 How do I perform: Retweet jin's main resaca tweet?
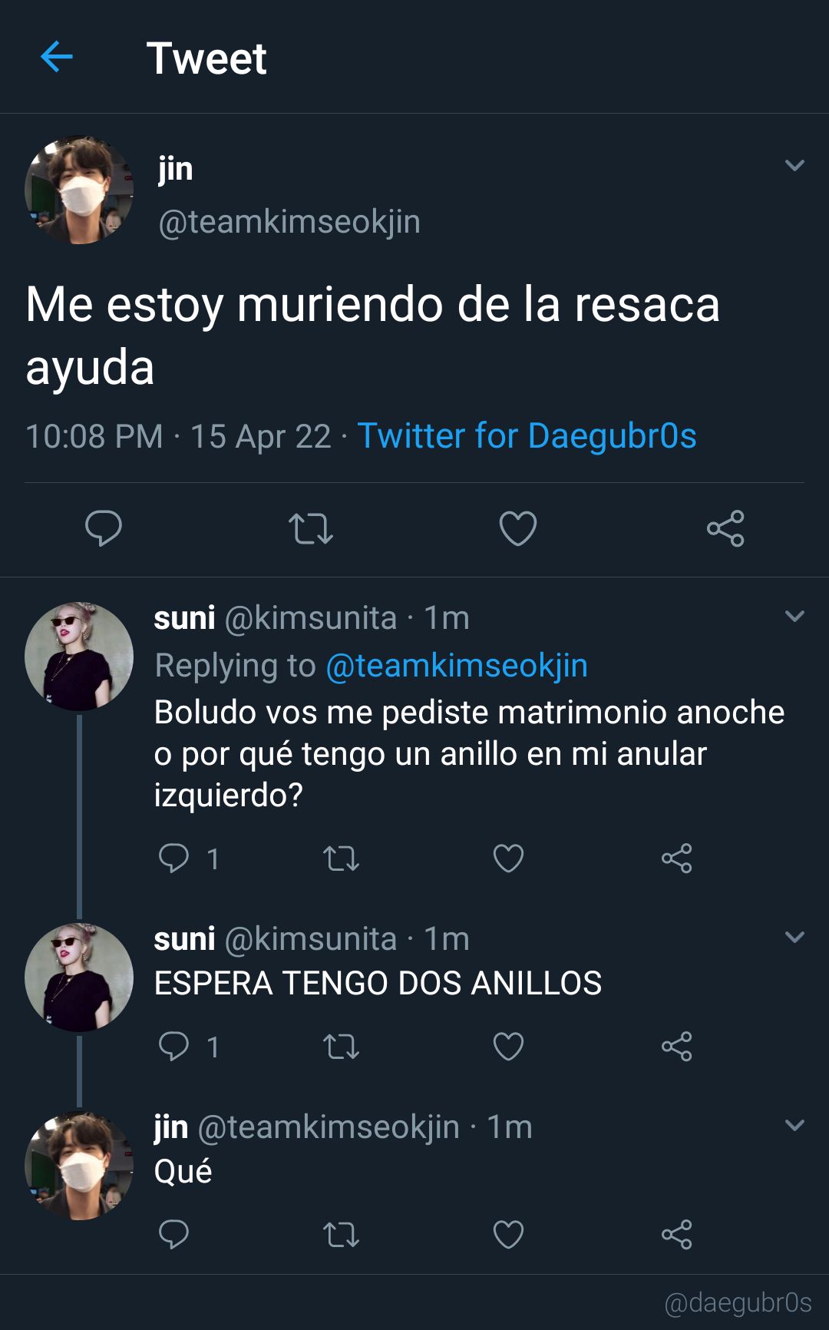311,528
